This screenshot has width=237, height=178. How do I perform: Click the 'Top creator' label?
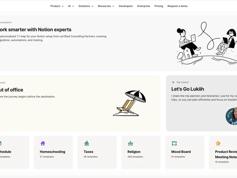[x=182, y=82]
